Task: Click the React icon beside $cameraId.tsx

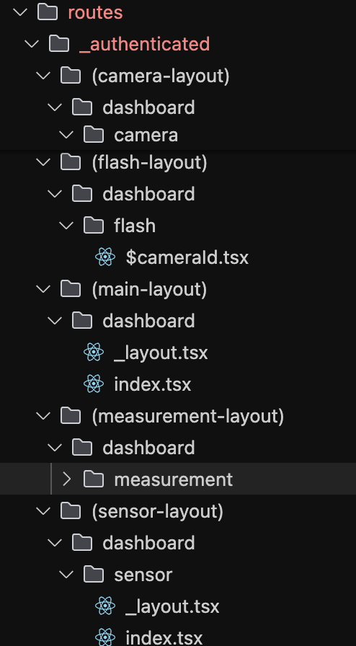Action: [x=105, y=257]
